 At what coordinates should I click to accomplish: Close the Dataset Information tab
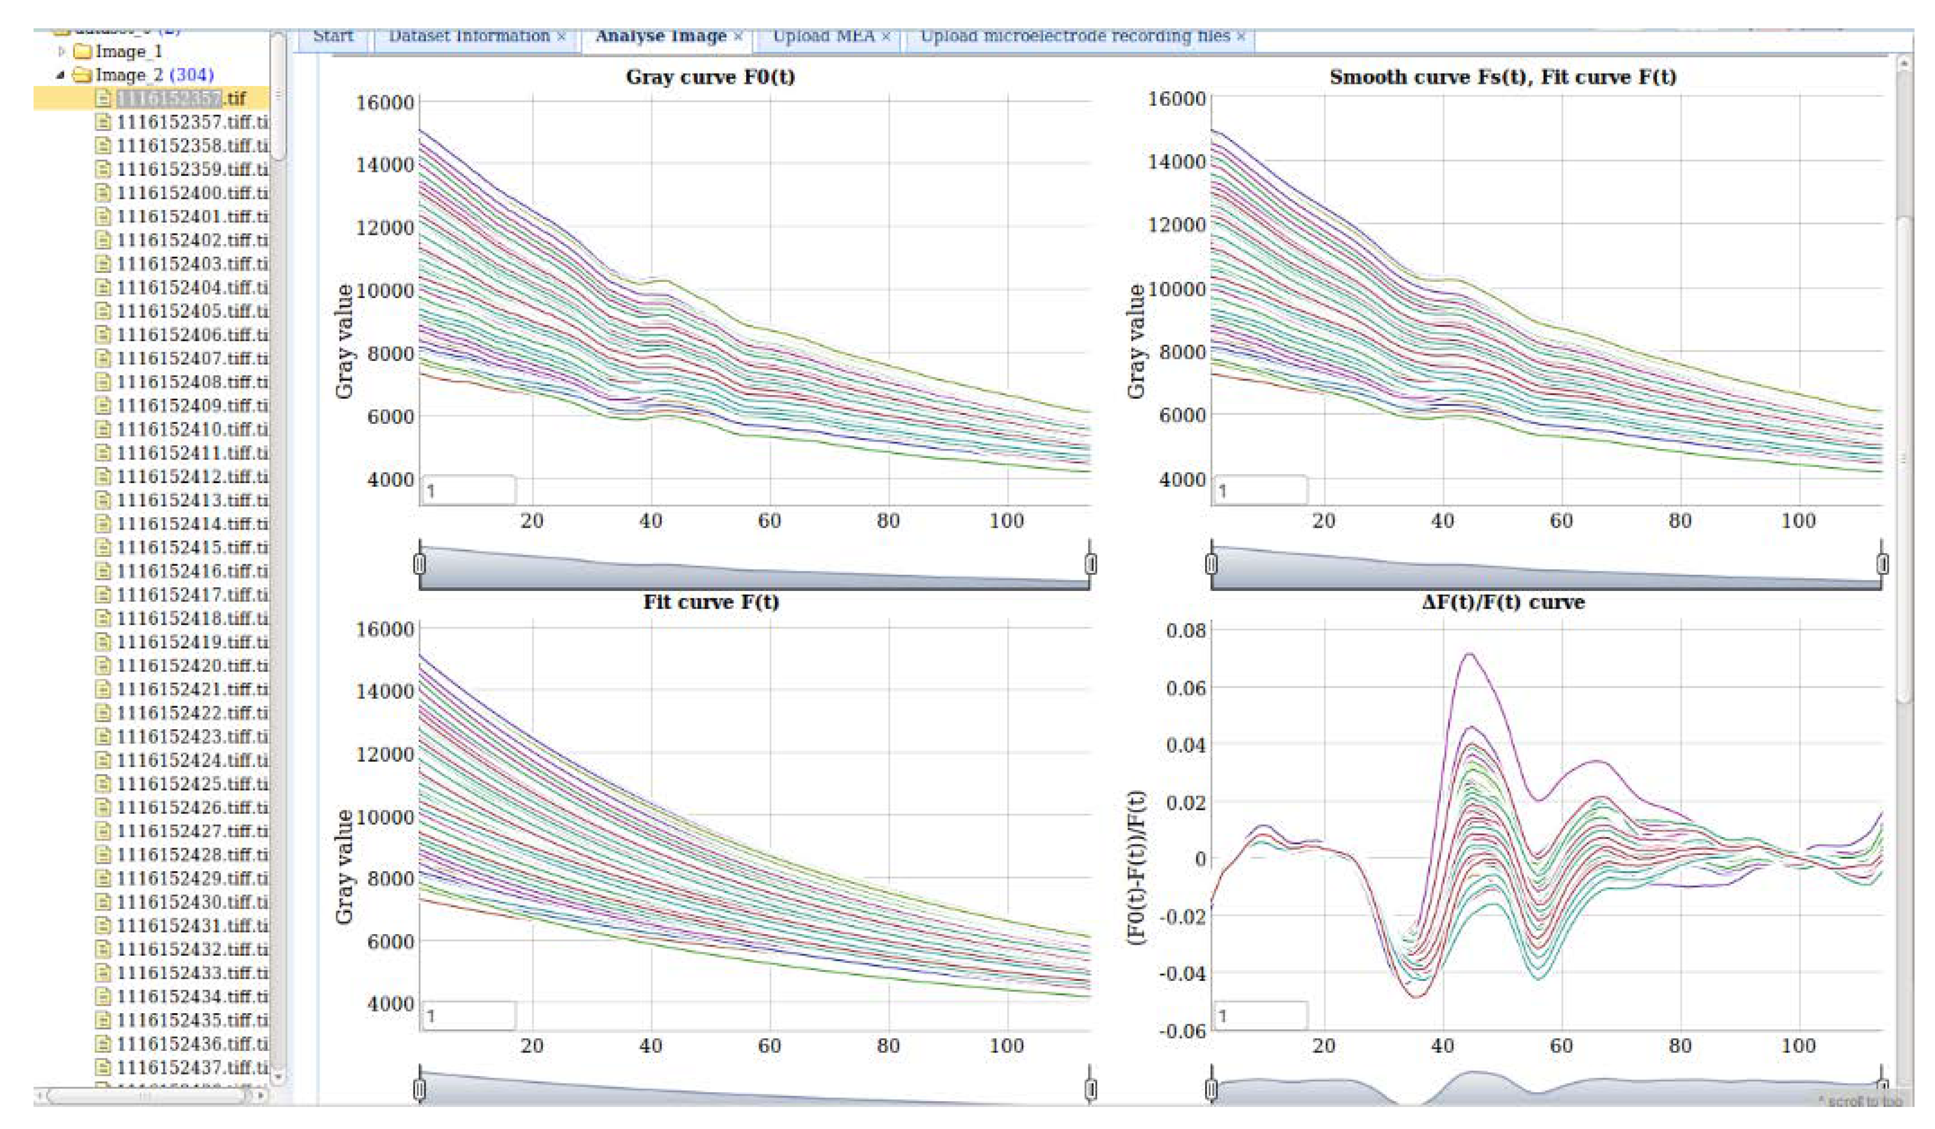(561, 35)
